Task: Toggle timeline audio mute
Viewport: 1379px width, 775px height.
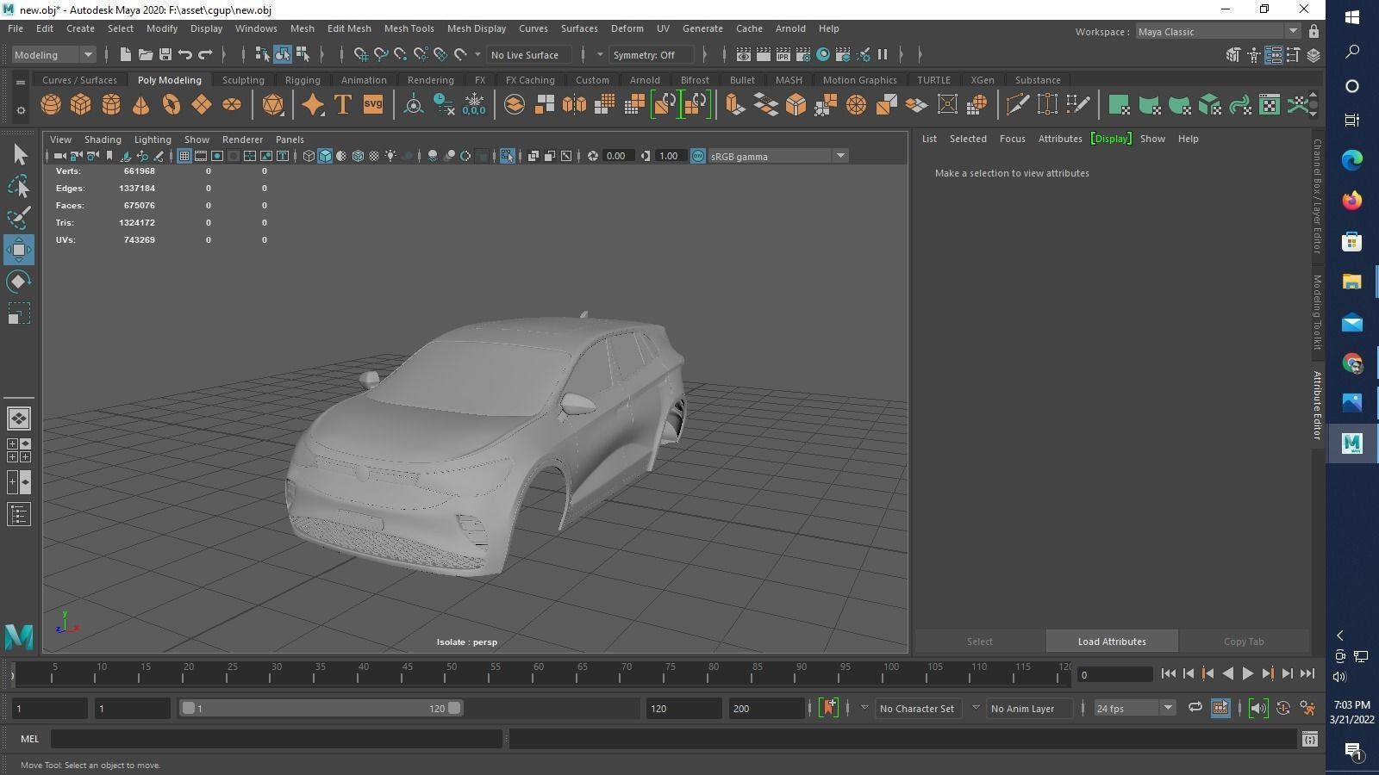Action: coord(1258,708)
